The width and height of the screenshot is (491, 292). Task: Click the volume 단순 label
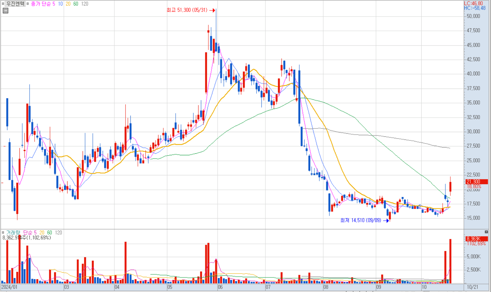[28, 232]
